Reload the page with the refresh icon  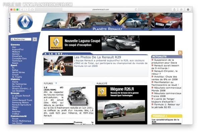(136, 9)
